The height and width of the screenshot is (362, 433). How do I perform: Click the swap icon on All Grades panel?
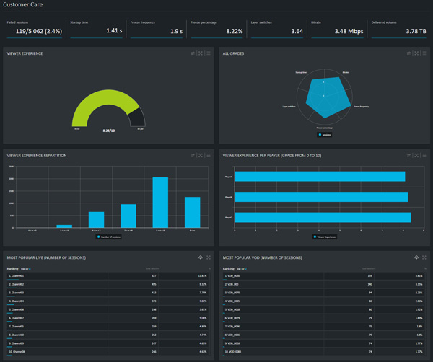408,53
